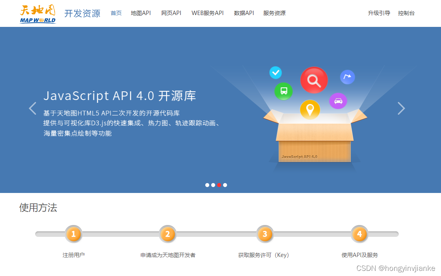Select the first carousel dot
The width and height of the screenshot is (441, 276).
coord(207,185)
